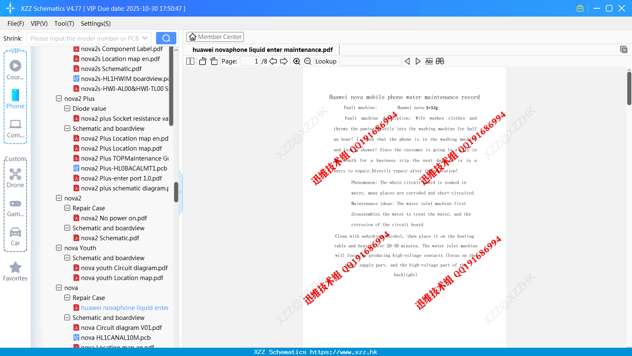
Task: Open nova2 No power on.pdf
Action: tap(114, 218)
